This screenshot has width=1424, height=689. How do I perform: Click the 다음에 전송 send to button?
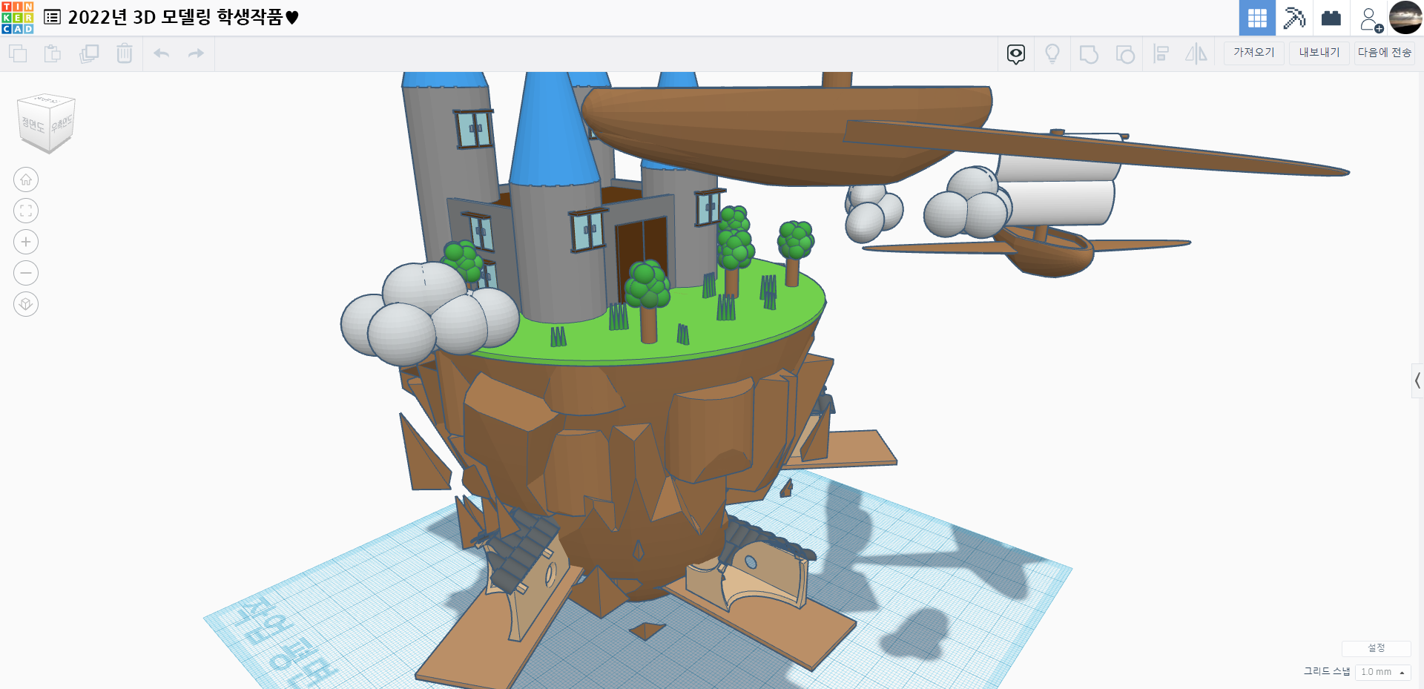1385,53
